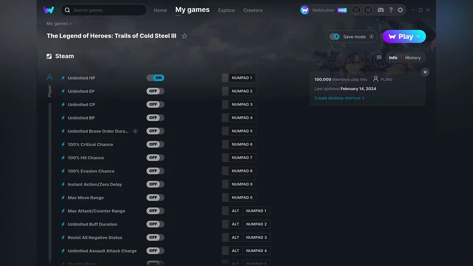The height and width of the screenshot is (266, 473).
Task: Click the "Unlimited Assault Attack Charge" label
Action: tap(102, 251)
